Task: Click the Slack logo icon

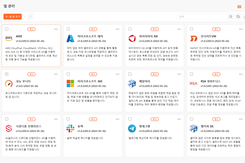Action: (70, 128)
